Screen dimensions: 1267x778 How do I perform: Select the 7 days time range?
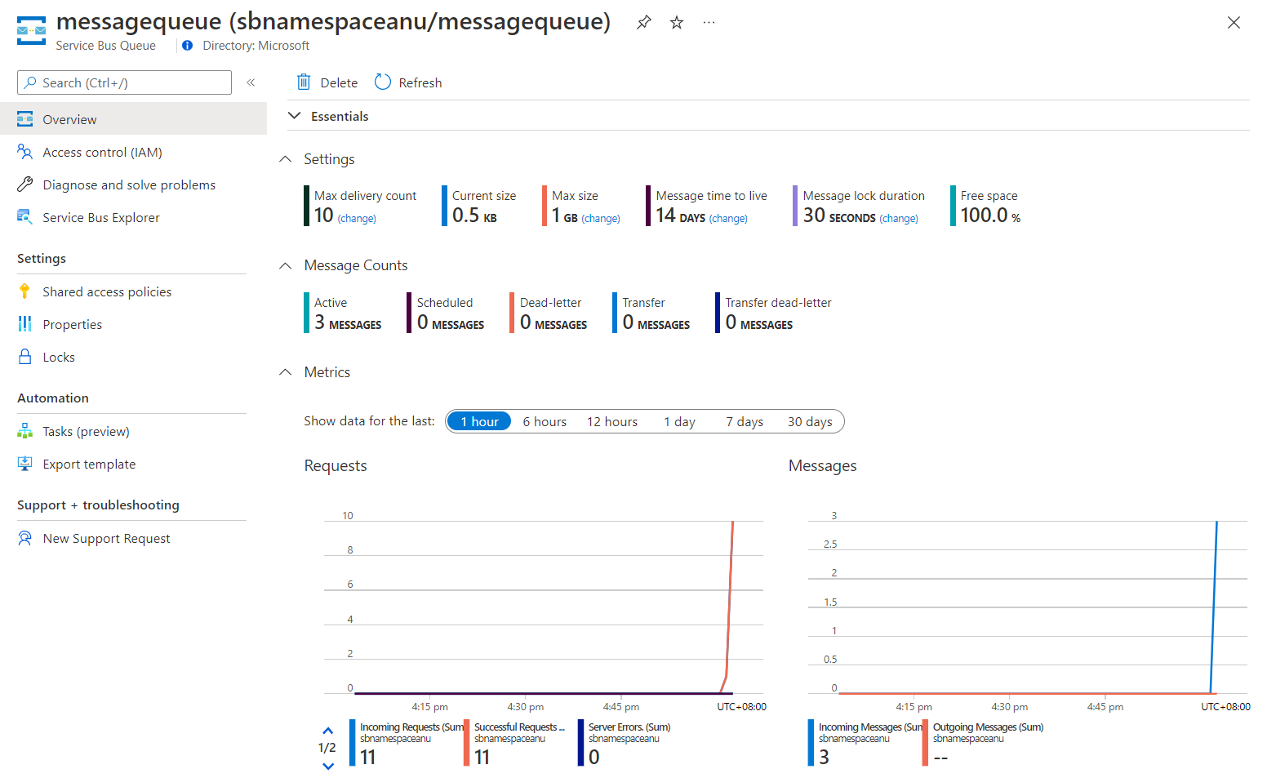pyautogui.click(x=744, y=421)
